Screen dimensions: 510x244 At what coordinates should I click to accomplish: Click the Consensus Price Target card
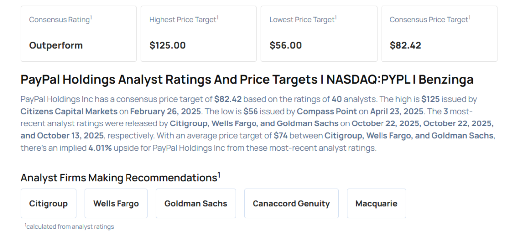pos(439,33)
